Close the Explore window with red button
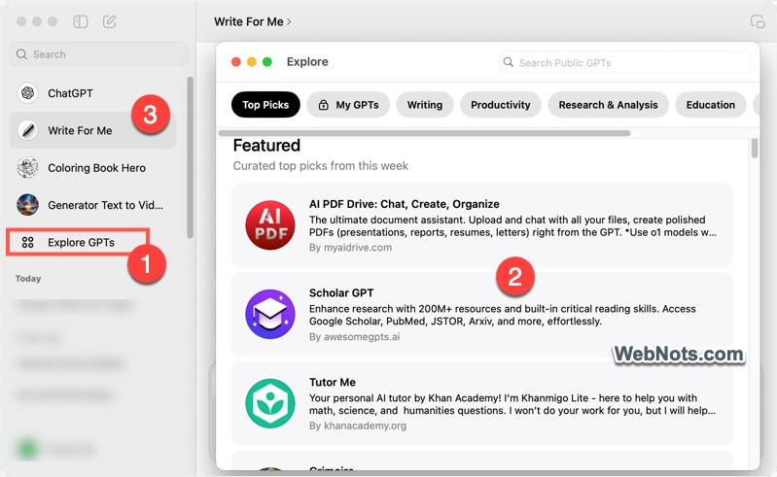The height and width of the screenshot is (477, 777). coord(236,62)
